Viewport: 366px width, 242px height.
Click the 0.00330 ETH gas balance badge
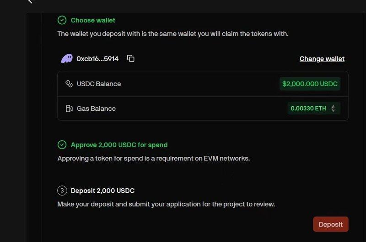[x=314, y=108]
